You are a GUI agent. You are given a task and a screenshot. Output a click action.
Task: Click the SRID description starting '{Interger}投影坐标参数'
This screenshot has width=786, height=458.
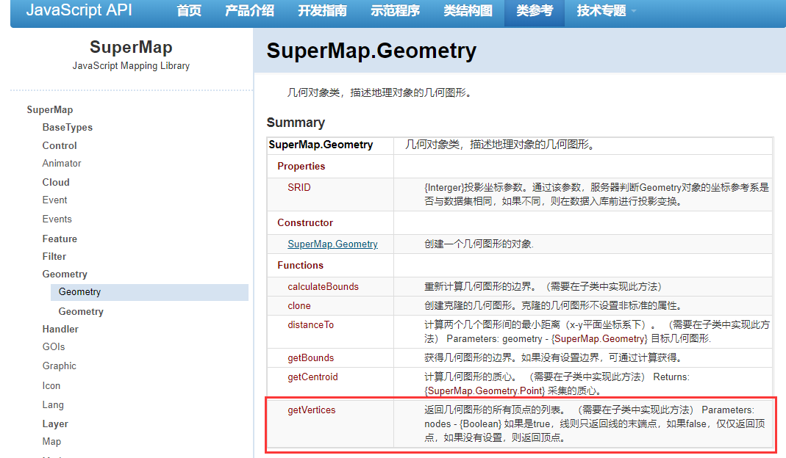pos(596,195)
